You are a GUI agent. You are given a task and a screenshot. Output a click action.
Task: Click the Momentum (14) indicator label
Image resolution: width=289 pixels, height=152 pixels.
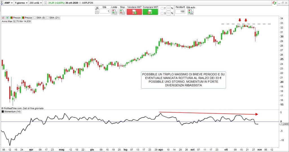(x=11, y=112)
